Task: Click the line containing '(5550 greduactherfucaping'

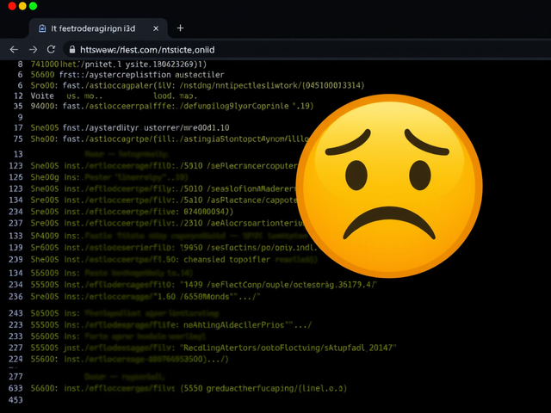Action: (189, 388)
